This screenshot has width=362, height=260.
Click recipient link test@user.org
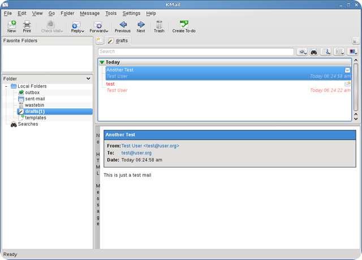click(136, 153)
